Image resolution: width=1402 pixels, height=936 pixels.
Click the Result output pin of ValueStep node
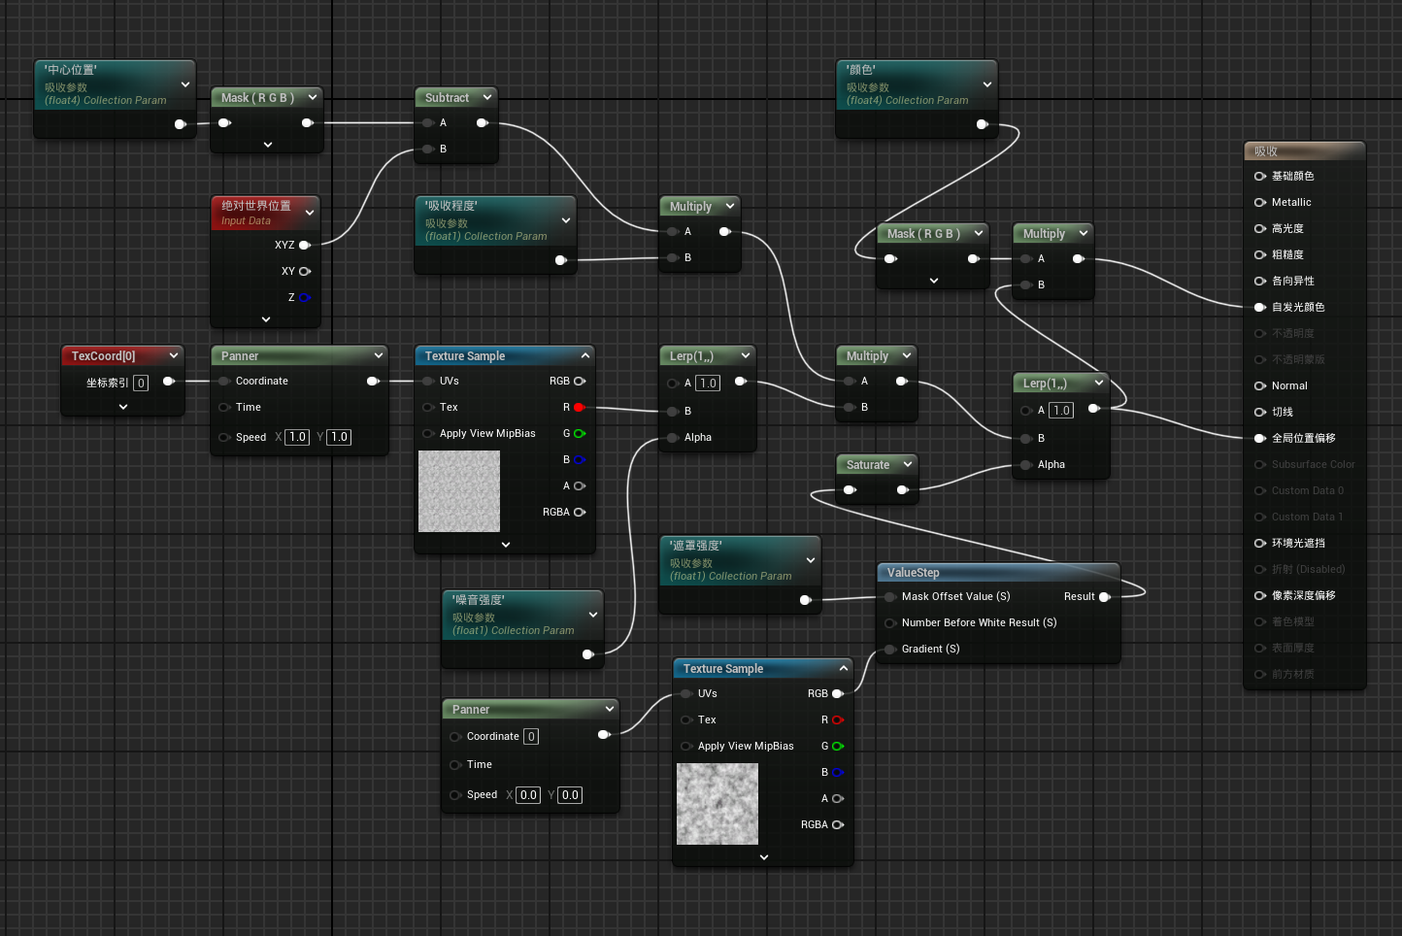point(1105,597)
